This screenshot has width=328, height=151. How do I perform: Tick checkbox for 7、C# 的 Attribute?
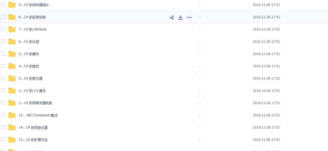click(x=3, y=29)
